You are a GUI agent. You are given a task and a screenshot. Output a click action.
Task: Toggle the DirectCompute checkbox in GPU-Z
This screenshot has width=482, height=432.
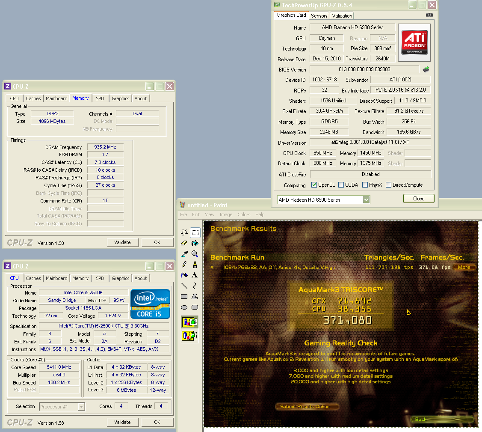[388, 185]
